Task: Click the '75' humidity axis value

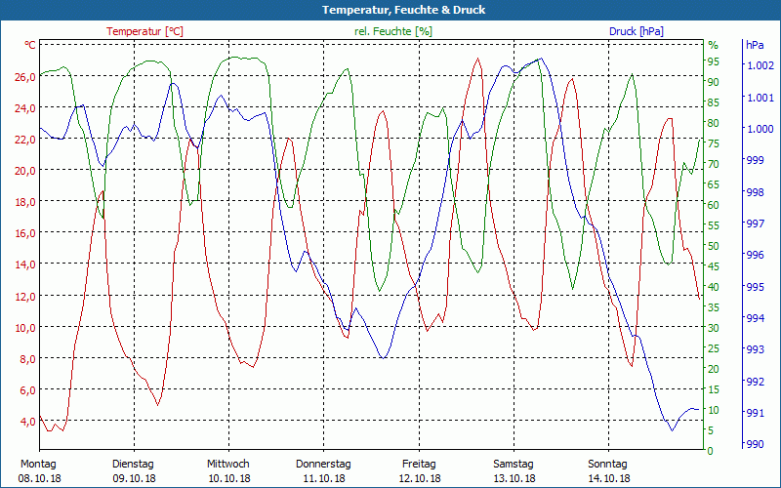Action: click(714, 143)
